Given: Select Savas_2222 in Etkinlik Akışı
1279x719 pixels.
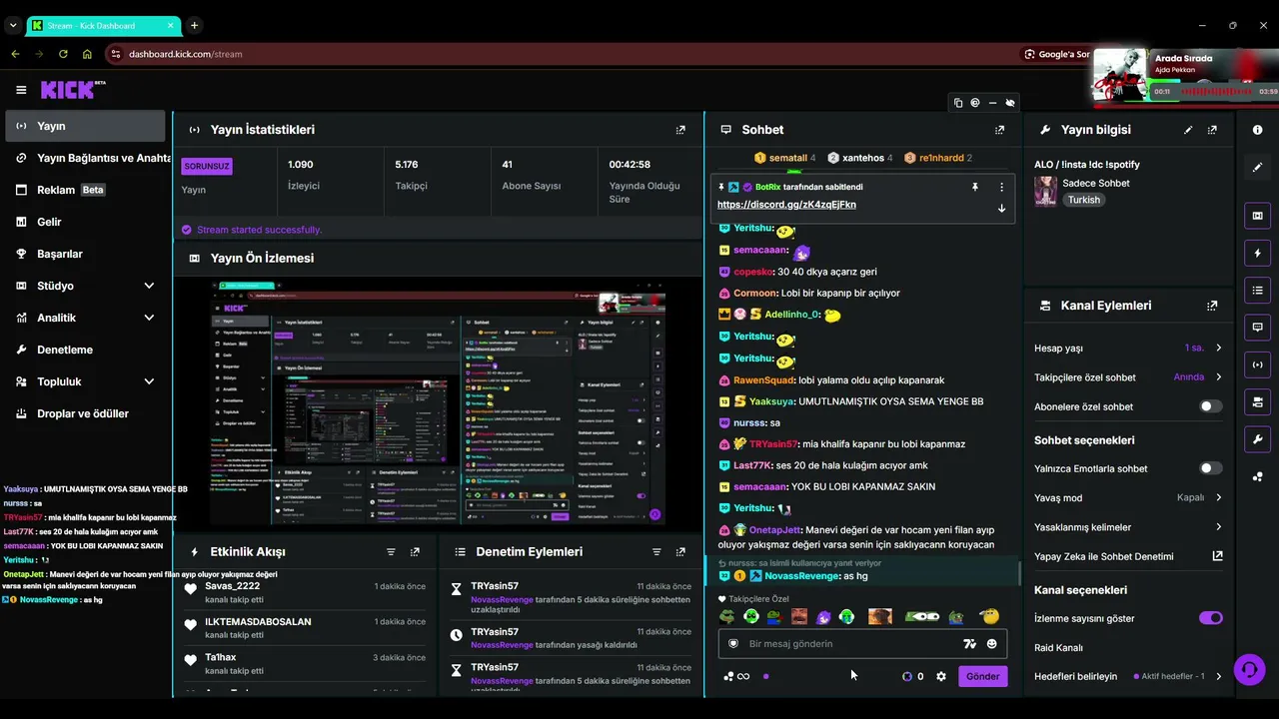Looking at the screenshot, I should tap(232, 586).
